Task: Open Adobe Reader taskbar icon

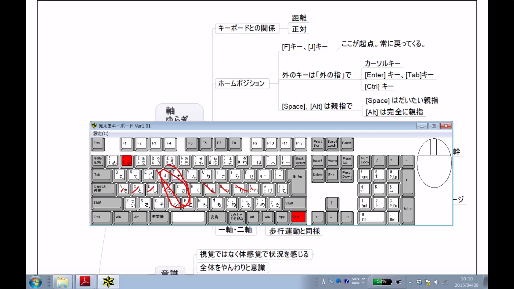Action: 85,282
